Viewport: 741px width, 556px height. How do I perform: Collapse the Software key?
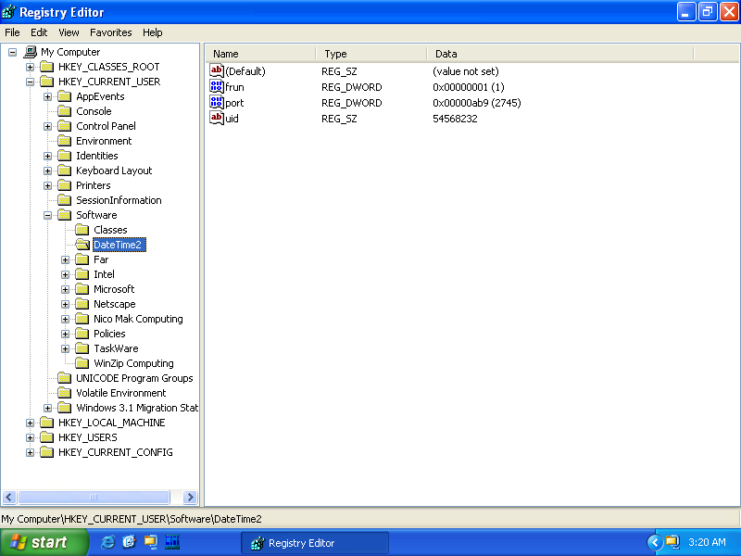coord(48,215)
